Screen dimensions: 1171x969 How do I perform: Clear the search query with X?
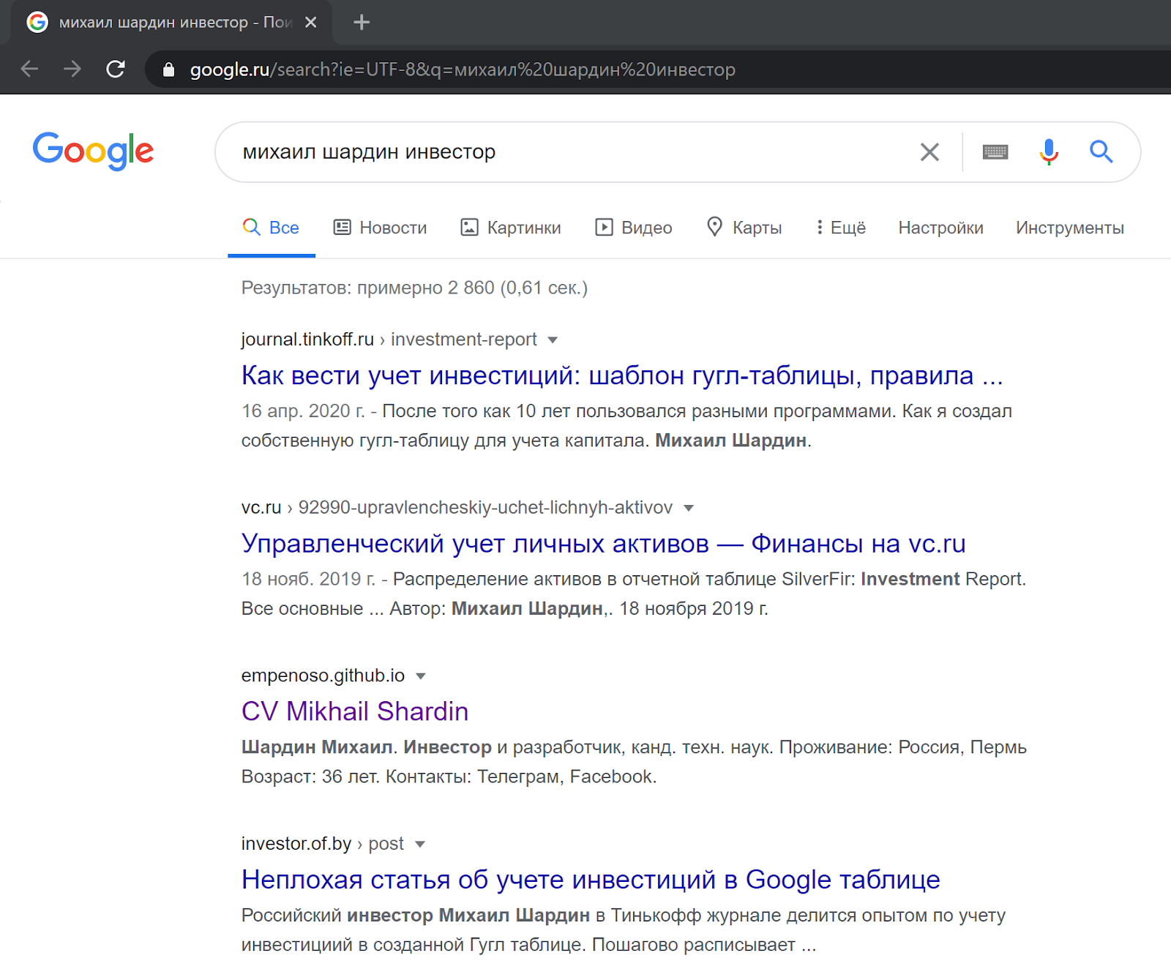[x=929, y=152]
